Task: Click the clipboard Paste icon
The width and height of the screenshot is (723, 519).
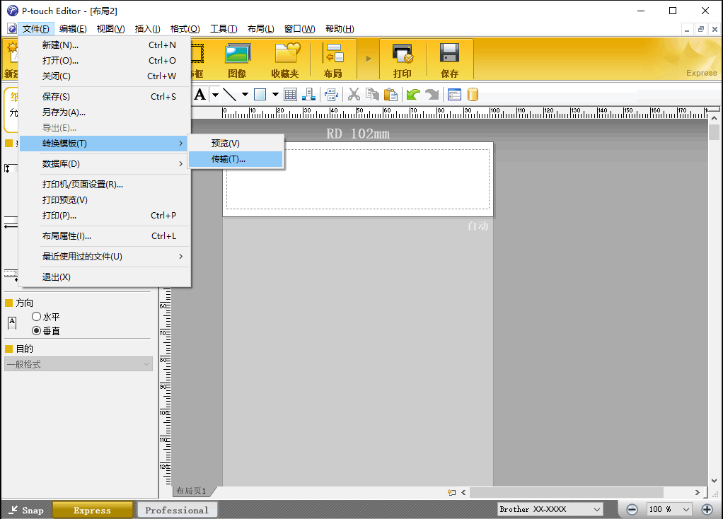Action: tap(391, 95)
